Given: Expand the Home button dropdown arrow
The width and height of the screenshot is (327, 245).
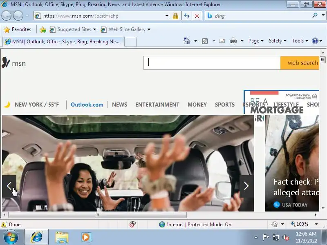Looking at the screenshot, I should point(195,41).
